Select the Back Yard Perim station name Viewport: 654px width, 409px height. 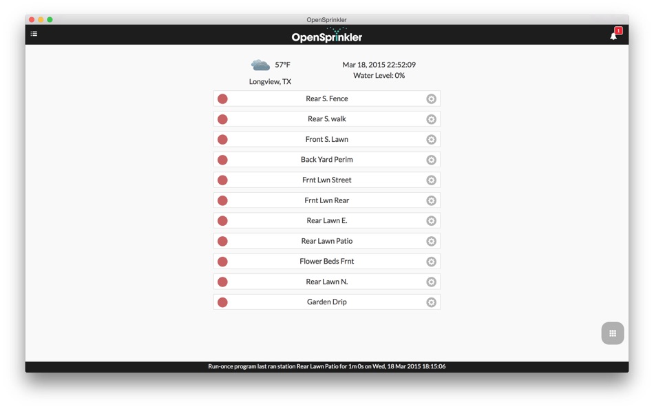(326, 160)
